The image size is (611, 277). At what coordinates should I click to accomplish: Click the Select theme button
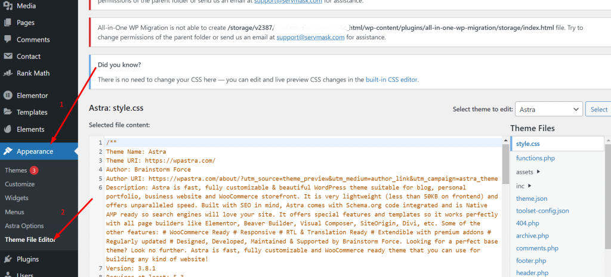(x=598, y=110)
